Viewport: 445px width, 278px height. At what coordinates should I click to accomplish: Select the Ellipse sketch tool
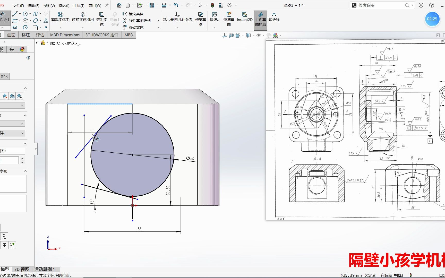point(36,21)
